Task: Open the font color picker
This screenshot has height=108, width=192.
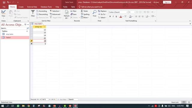Action: click(123, 16)
